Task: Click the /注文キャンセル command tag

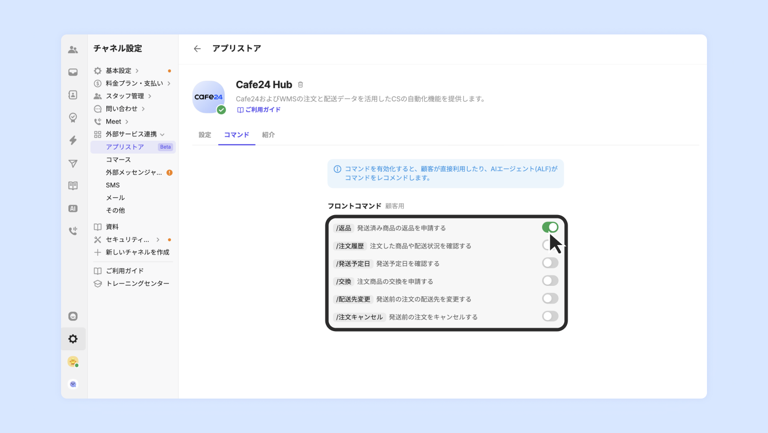Action: (x=360, y=317)
